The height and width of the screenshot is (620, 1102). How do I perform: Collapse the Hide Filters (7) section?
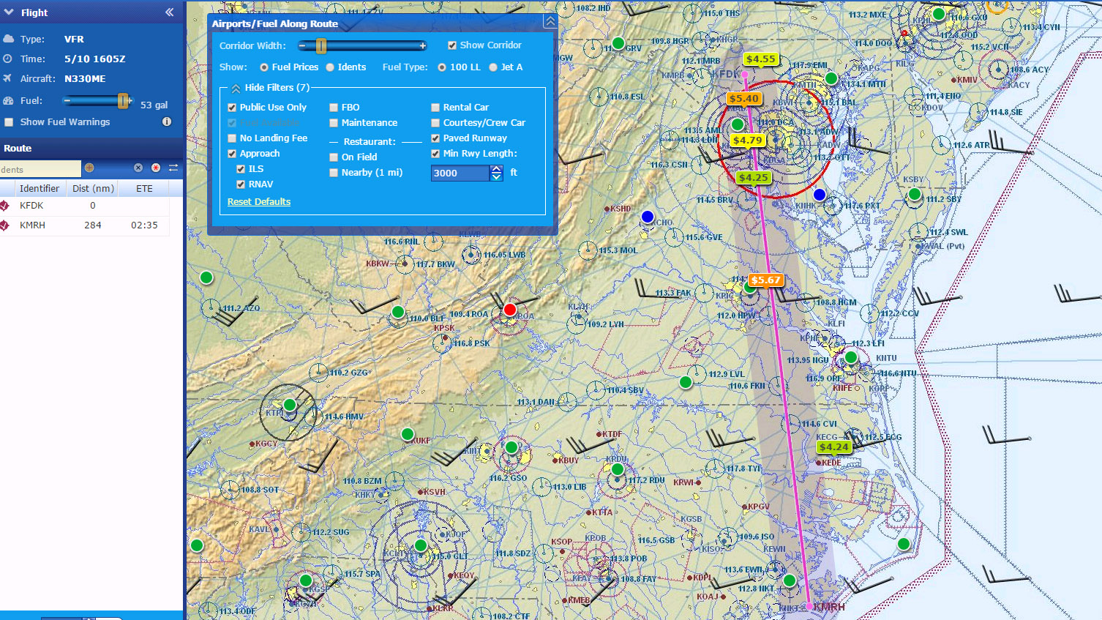[x=236, y=87]
